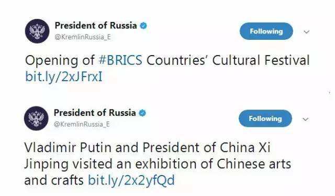The image size is (335, 196).
Task: Click @KremlinRussia_E handle above the BRICS tweet
Action: coord(83,37)
